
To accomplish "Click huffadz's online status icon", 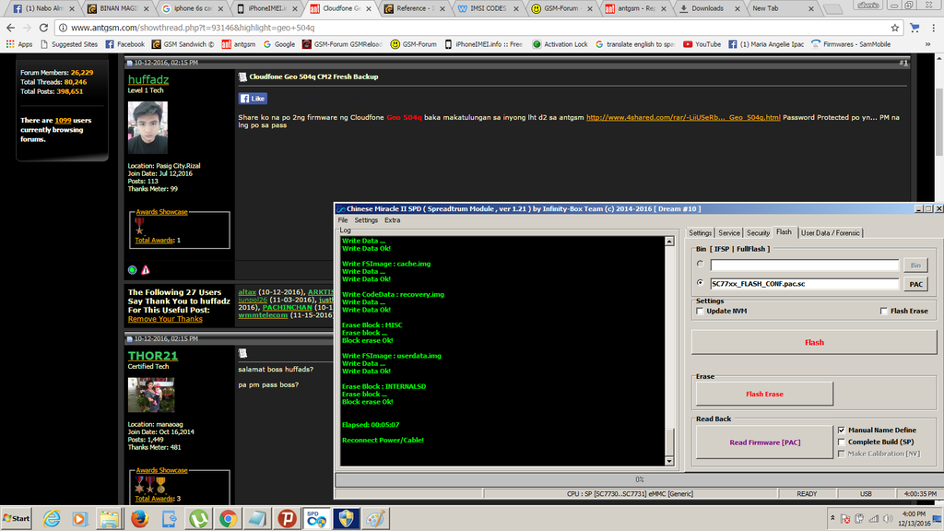I will (x=133, y=270).
